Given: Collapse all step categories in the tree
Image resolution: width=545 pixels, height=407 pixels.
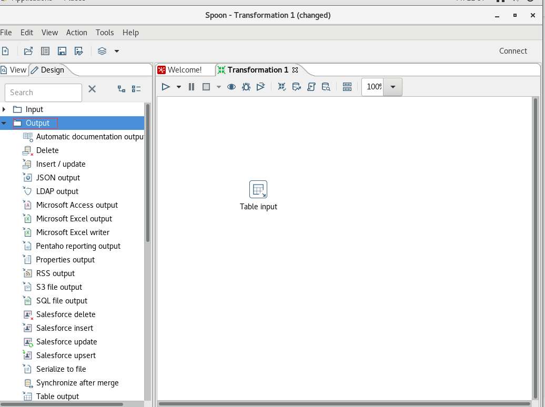Looking at the screenshot, I should [136, 89].
